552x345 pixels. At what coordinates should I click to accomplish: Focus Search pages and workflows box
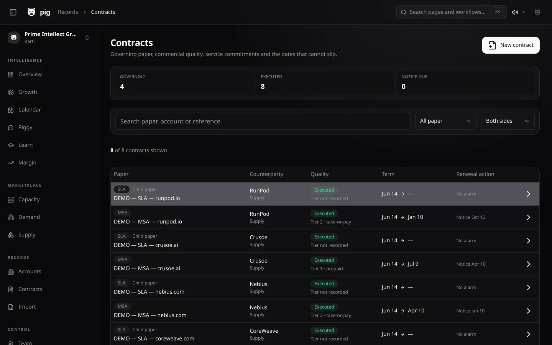(x=451, y=12)
